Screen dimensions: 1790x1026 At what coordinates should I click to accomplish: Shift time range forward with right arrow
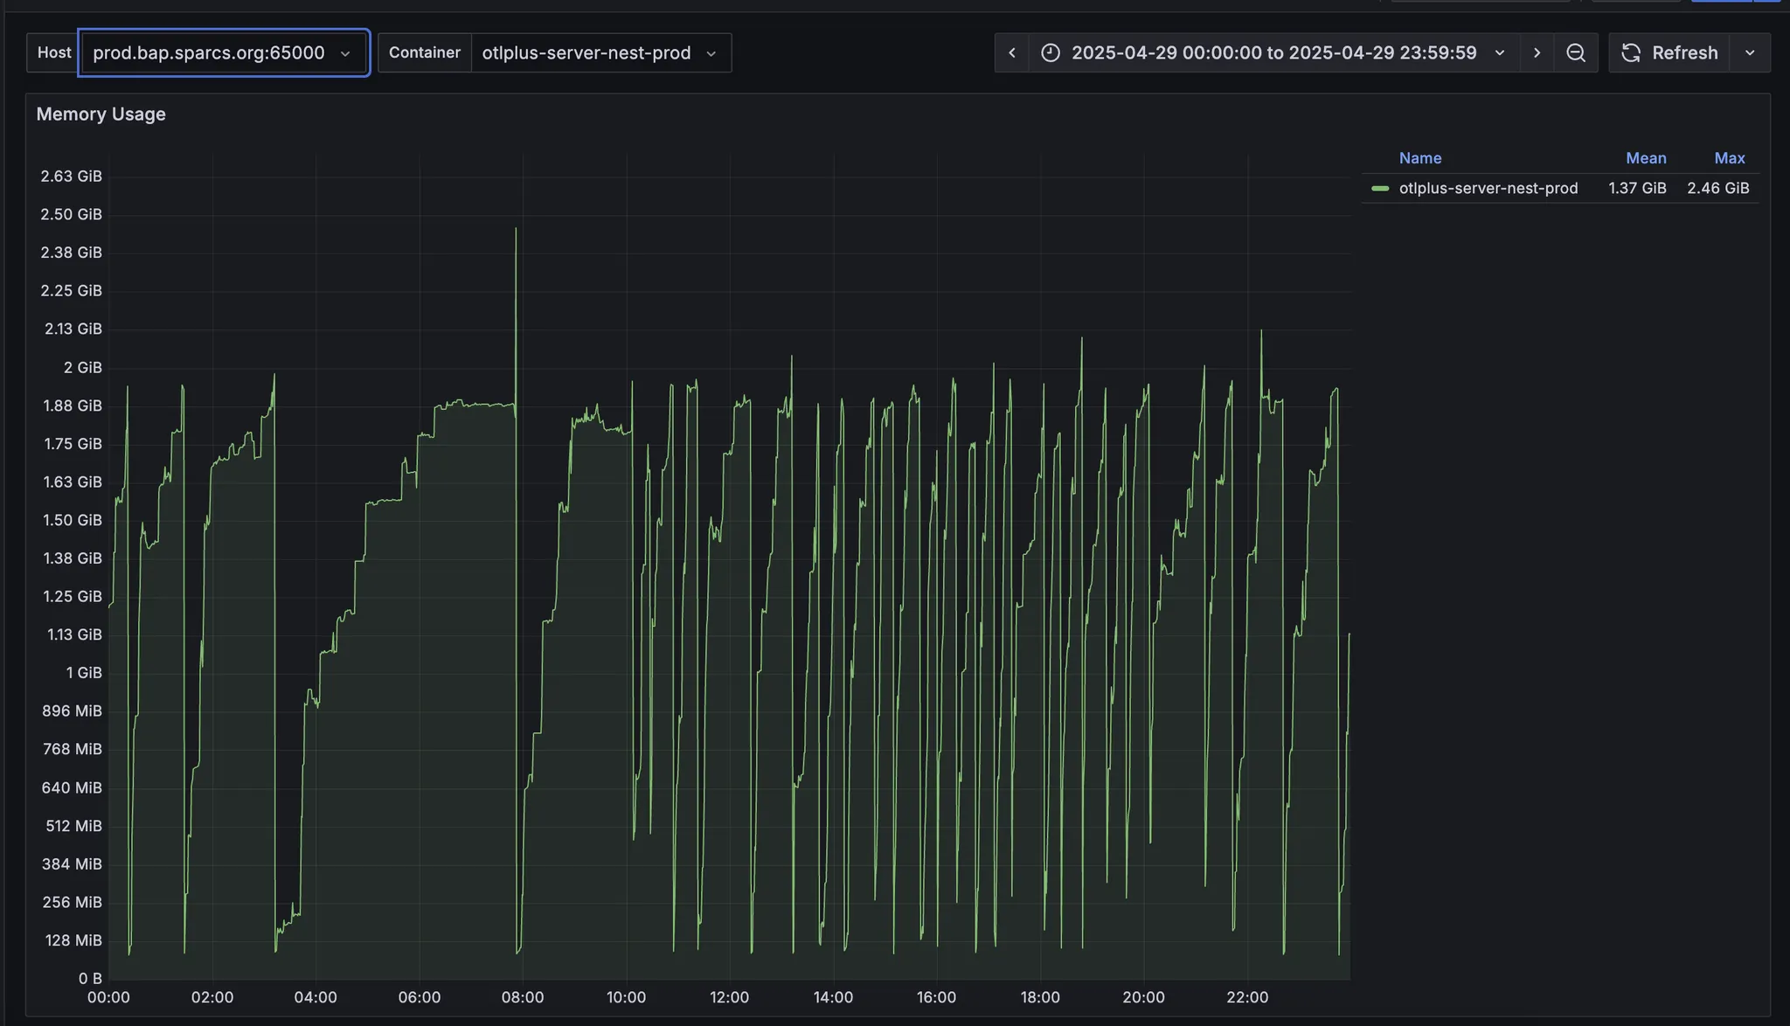(1537, 53)
